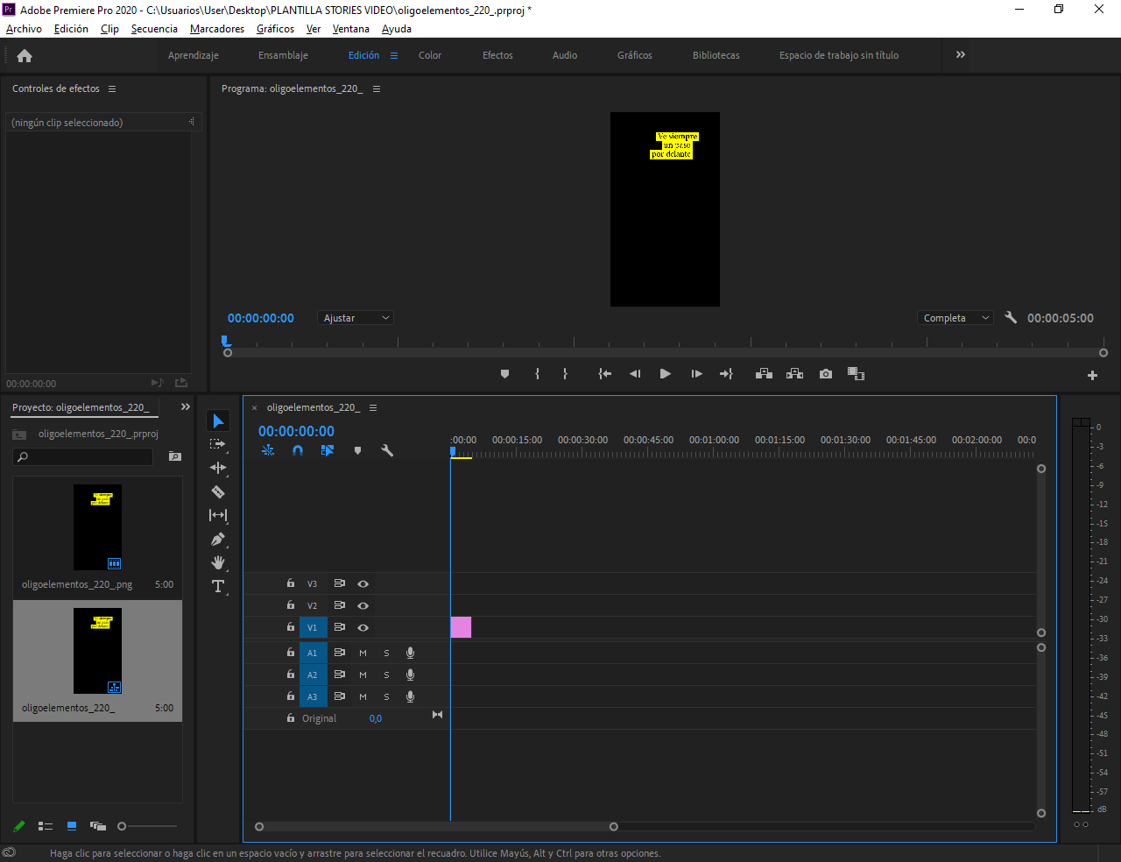The height and width of the screenshot is (862, 1121).
Task: Open the Marcadores menu
Action: point(217,29)
